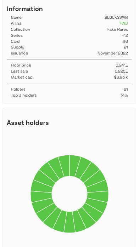139x247 pixels.
Task: Click the Floor price 0.241Ξ value
Action: pos(122,65)
